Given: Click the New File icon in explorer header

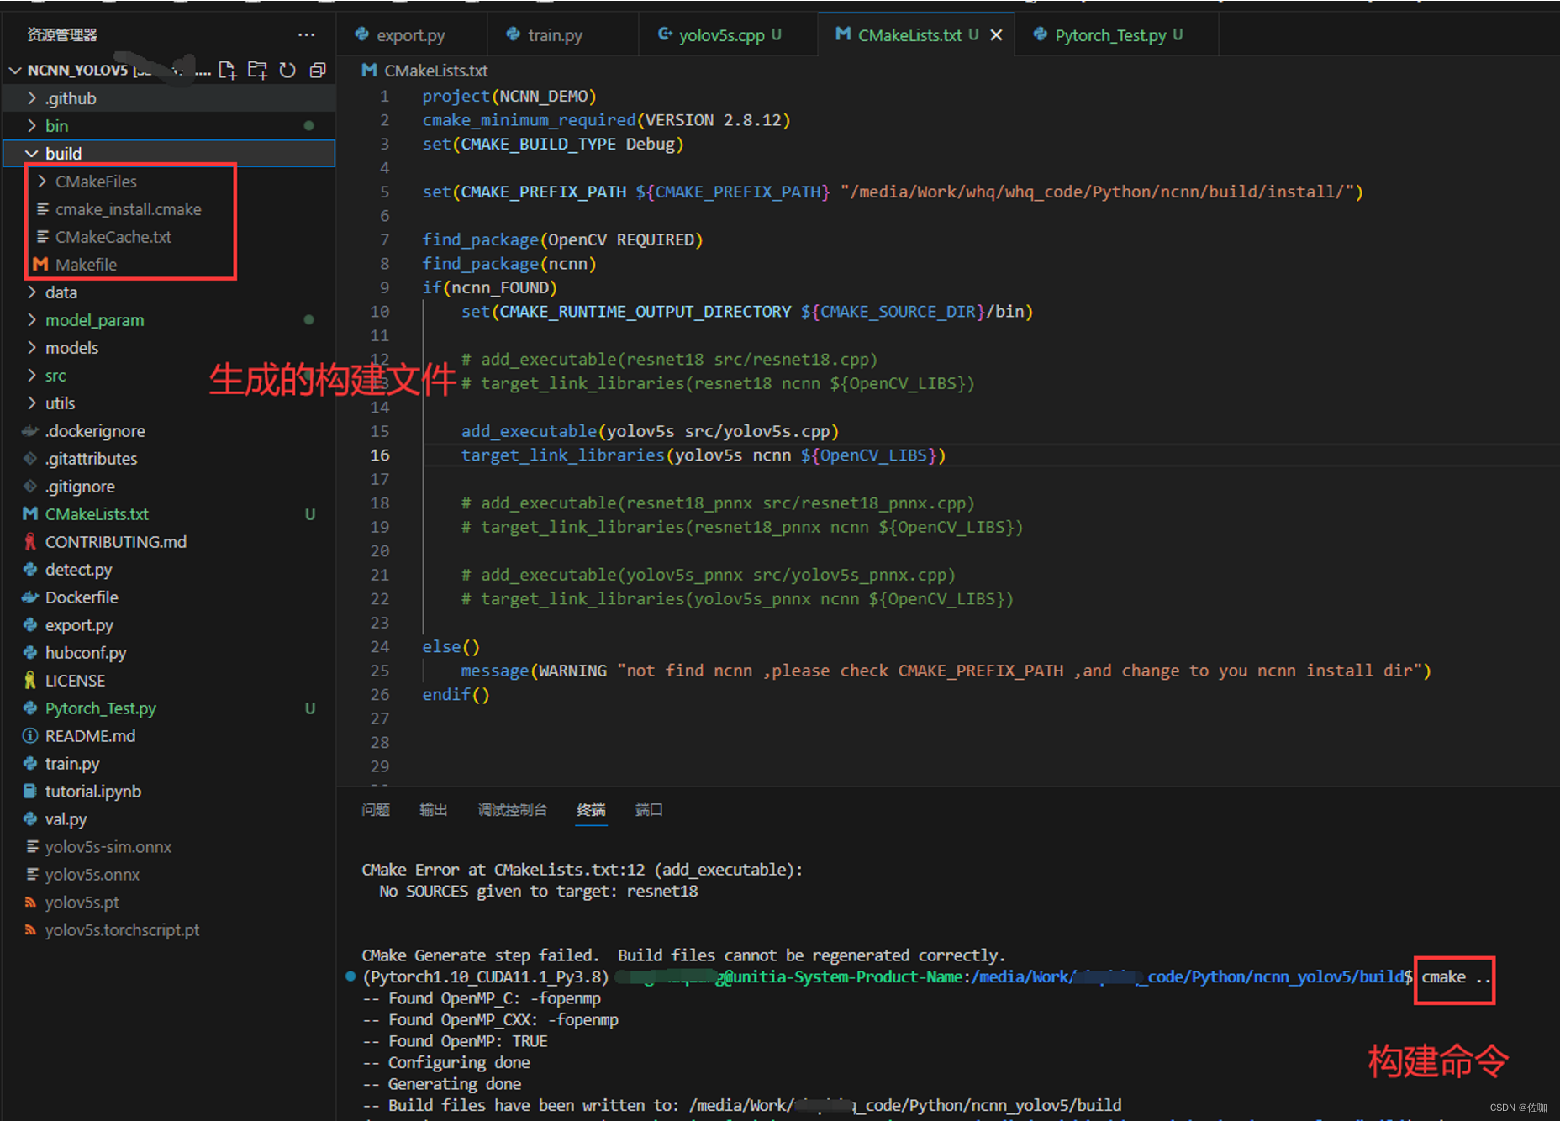Looking at the screenshot, I should pos(228,70).
